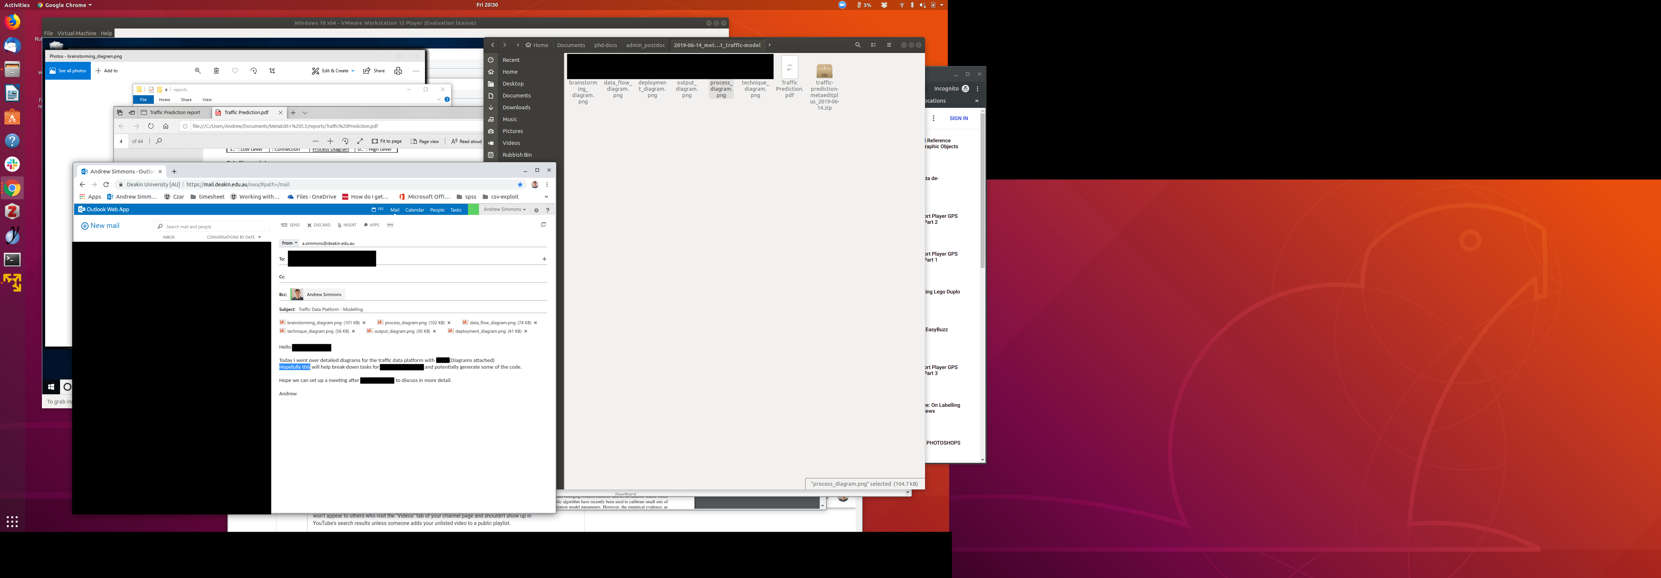Toggle the favorite heart in Photos
Viewport: 1661px width, 578px height.
235,71
